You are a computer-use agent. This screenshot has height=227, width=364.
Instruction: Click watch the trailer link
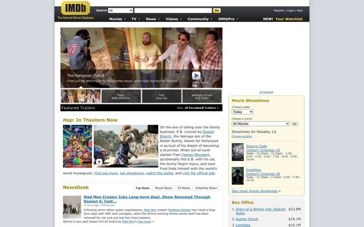160,173
